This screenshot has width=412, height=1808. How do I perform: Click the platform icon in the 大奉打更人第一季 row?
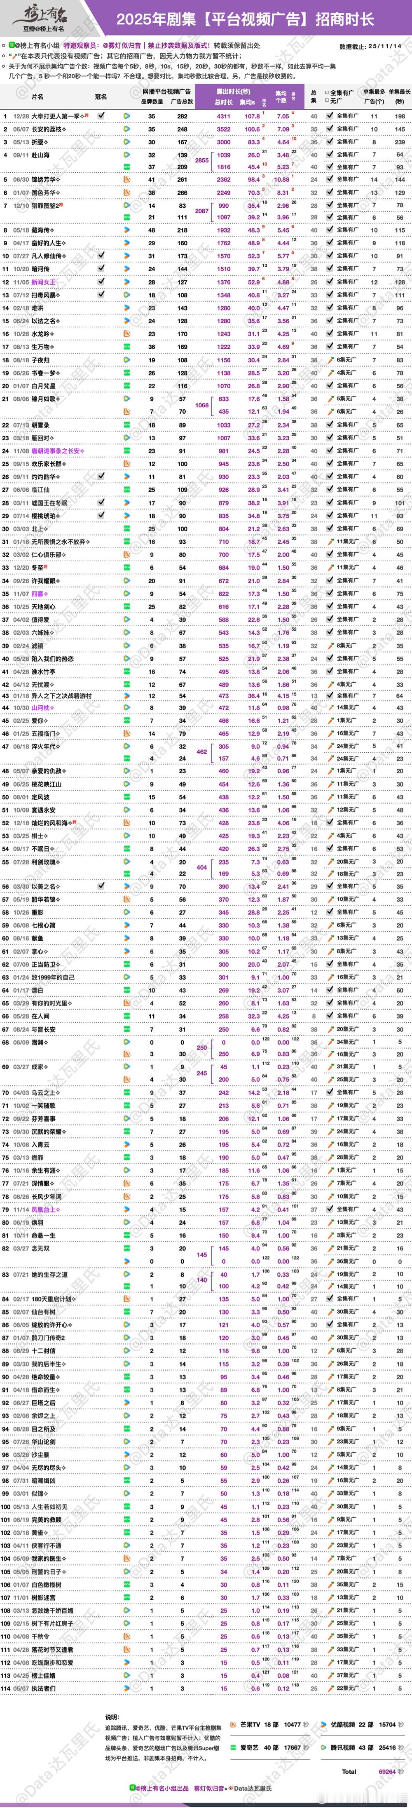pos(127,116)
